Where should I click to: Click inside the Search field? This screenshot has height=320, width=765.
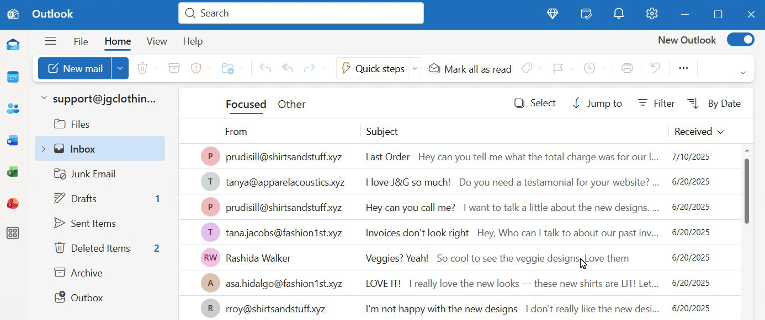(x=301, y=13)
